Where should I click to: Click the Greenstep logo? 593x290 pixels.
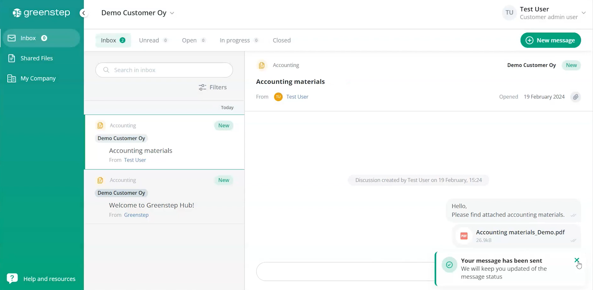point(41,13)
